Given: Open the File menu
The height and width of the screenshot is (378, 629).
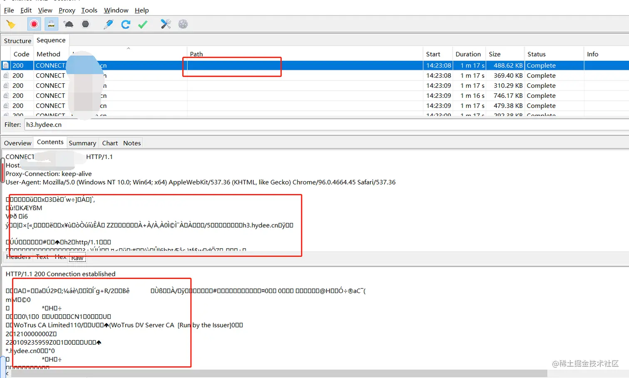Looking at the screenshot, I should [9, 10].
